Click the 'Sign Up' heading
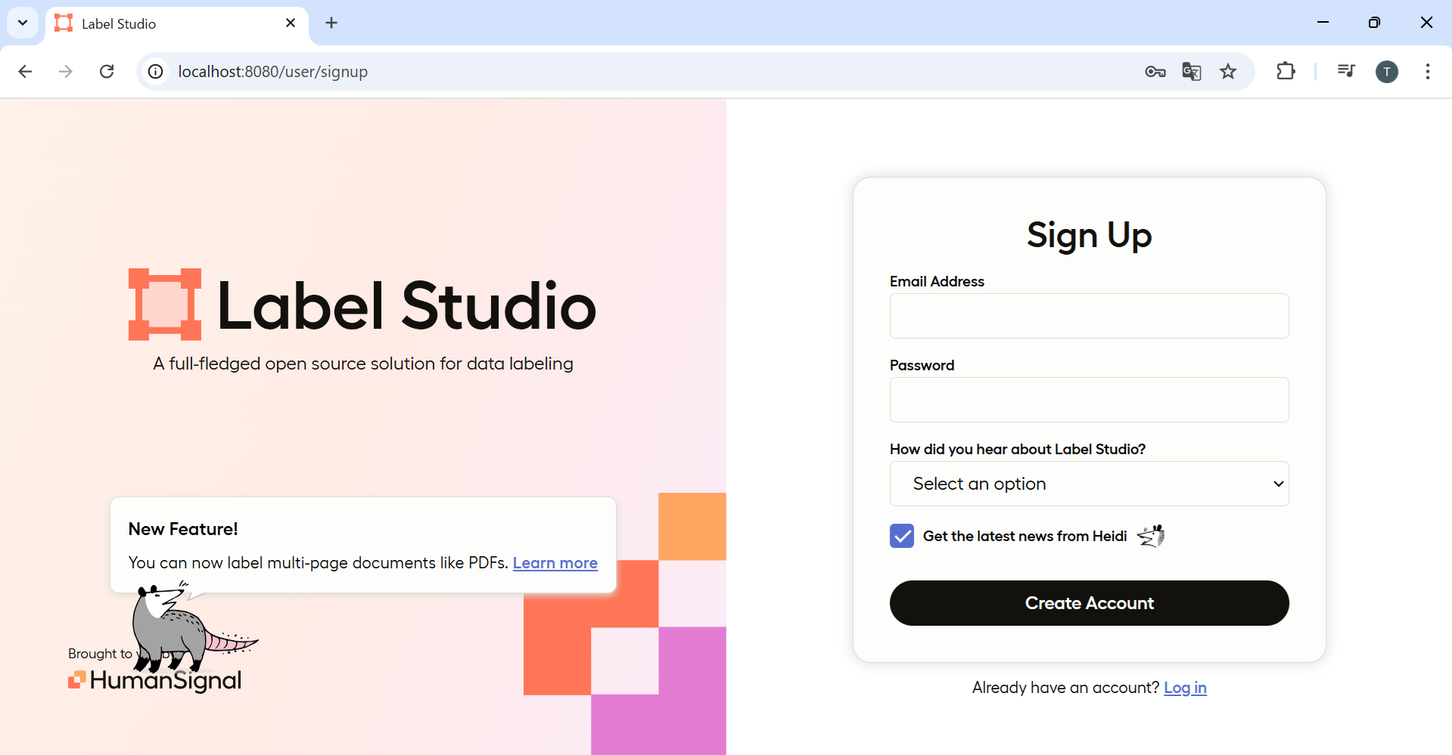This screenshot has width=1452, height=755. [1089, 235]
